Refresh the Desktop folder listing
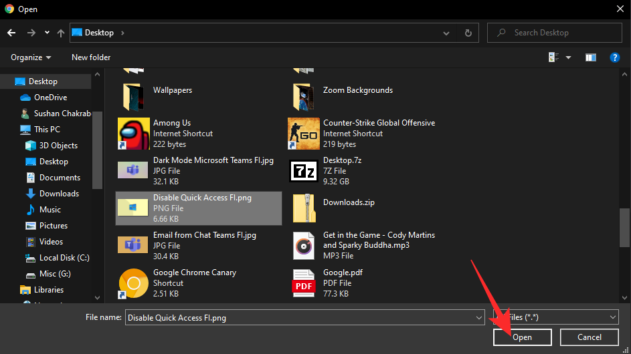This screenshot has width=631, height=354. point(468,33)
